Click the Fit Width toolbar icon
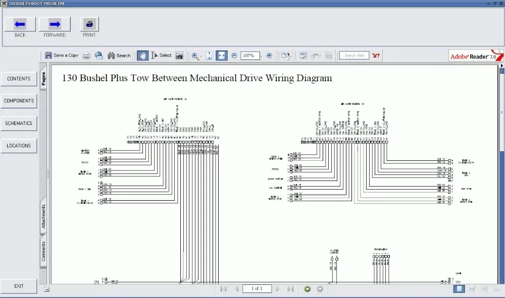This screenshot has width=505, height=298. (222, 55)
